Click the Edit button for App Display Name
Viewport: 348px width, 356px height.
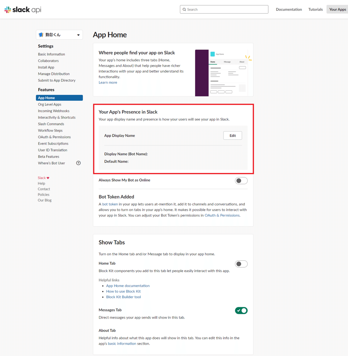point(233,136)
